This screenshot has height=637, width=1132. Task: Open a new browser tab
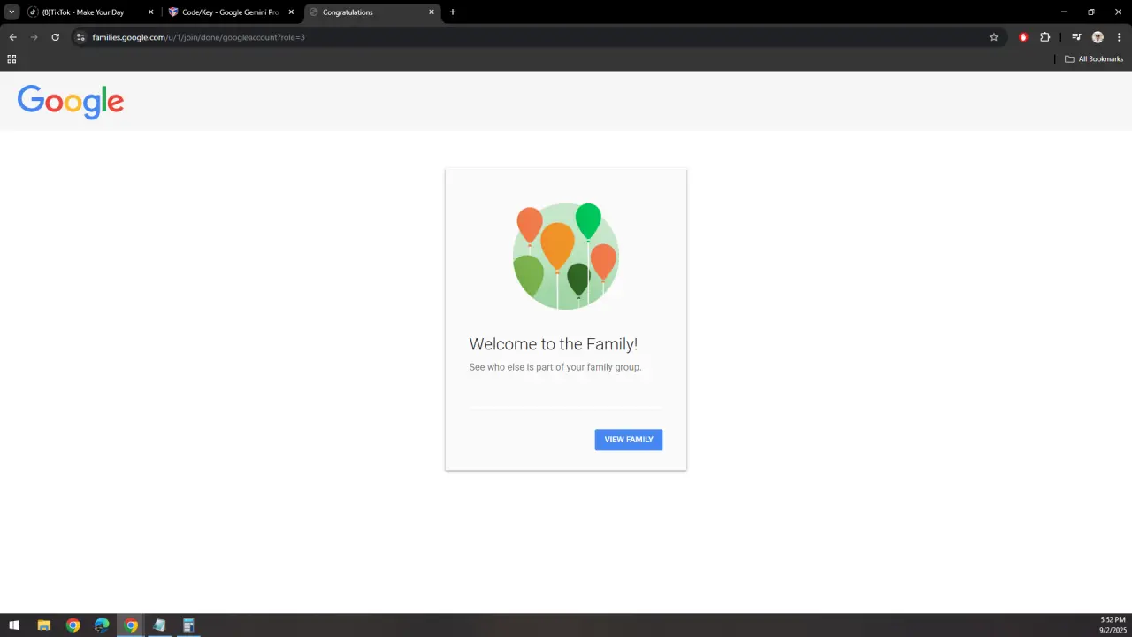(x=453, y=12)
